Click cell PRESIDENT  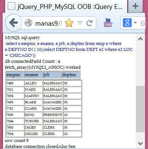coord(53,115)
